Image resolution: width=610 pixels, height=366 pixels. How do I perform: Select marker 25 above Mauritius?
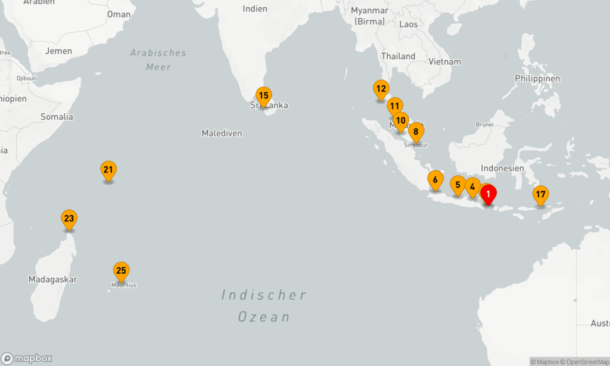[122, 271]
